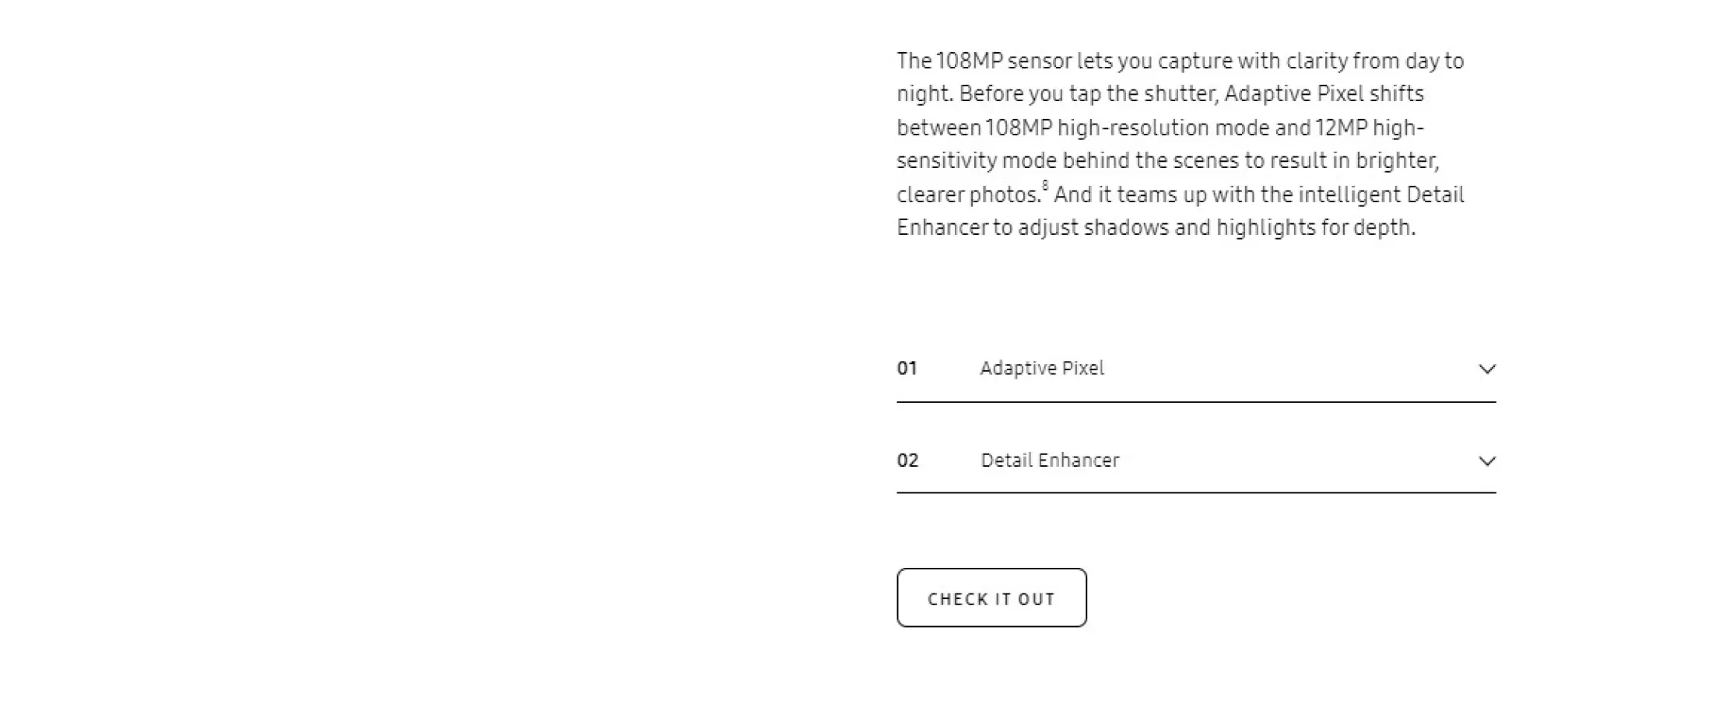Click the divider line under Detail Enhancer row
Screen dimensions: 1712x718
[1195, 492]
